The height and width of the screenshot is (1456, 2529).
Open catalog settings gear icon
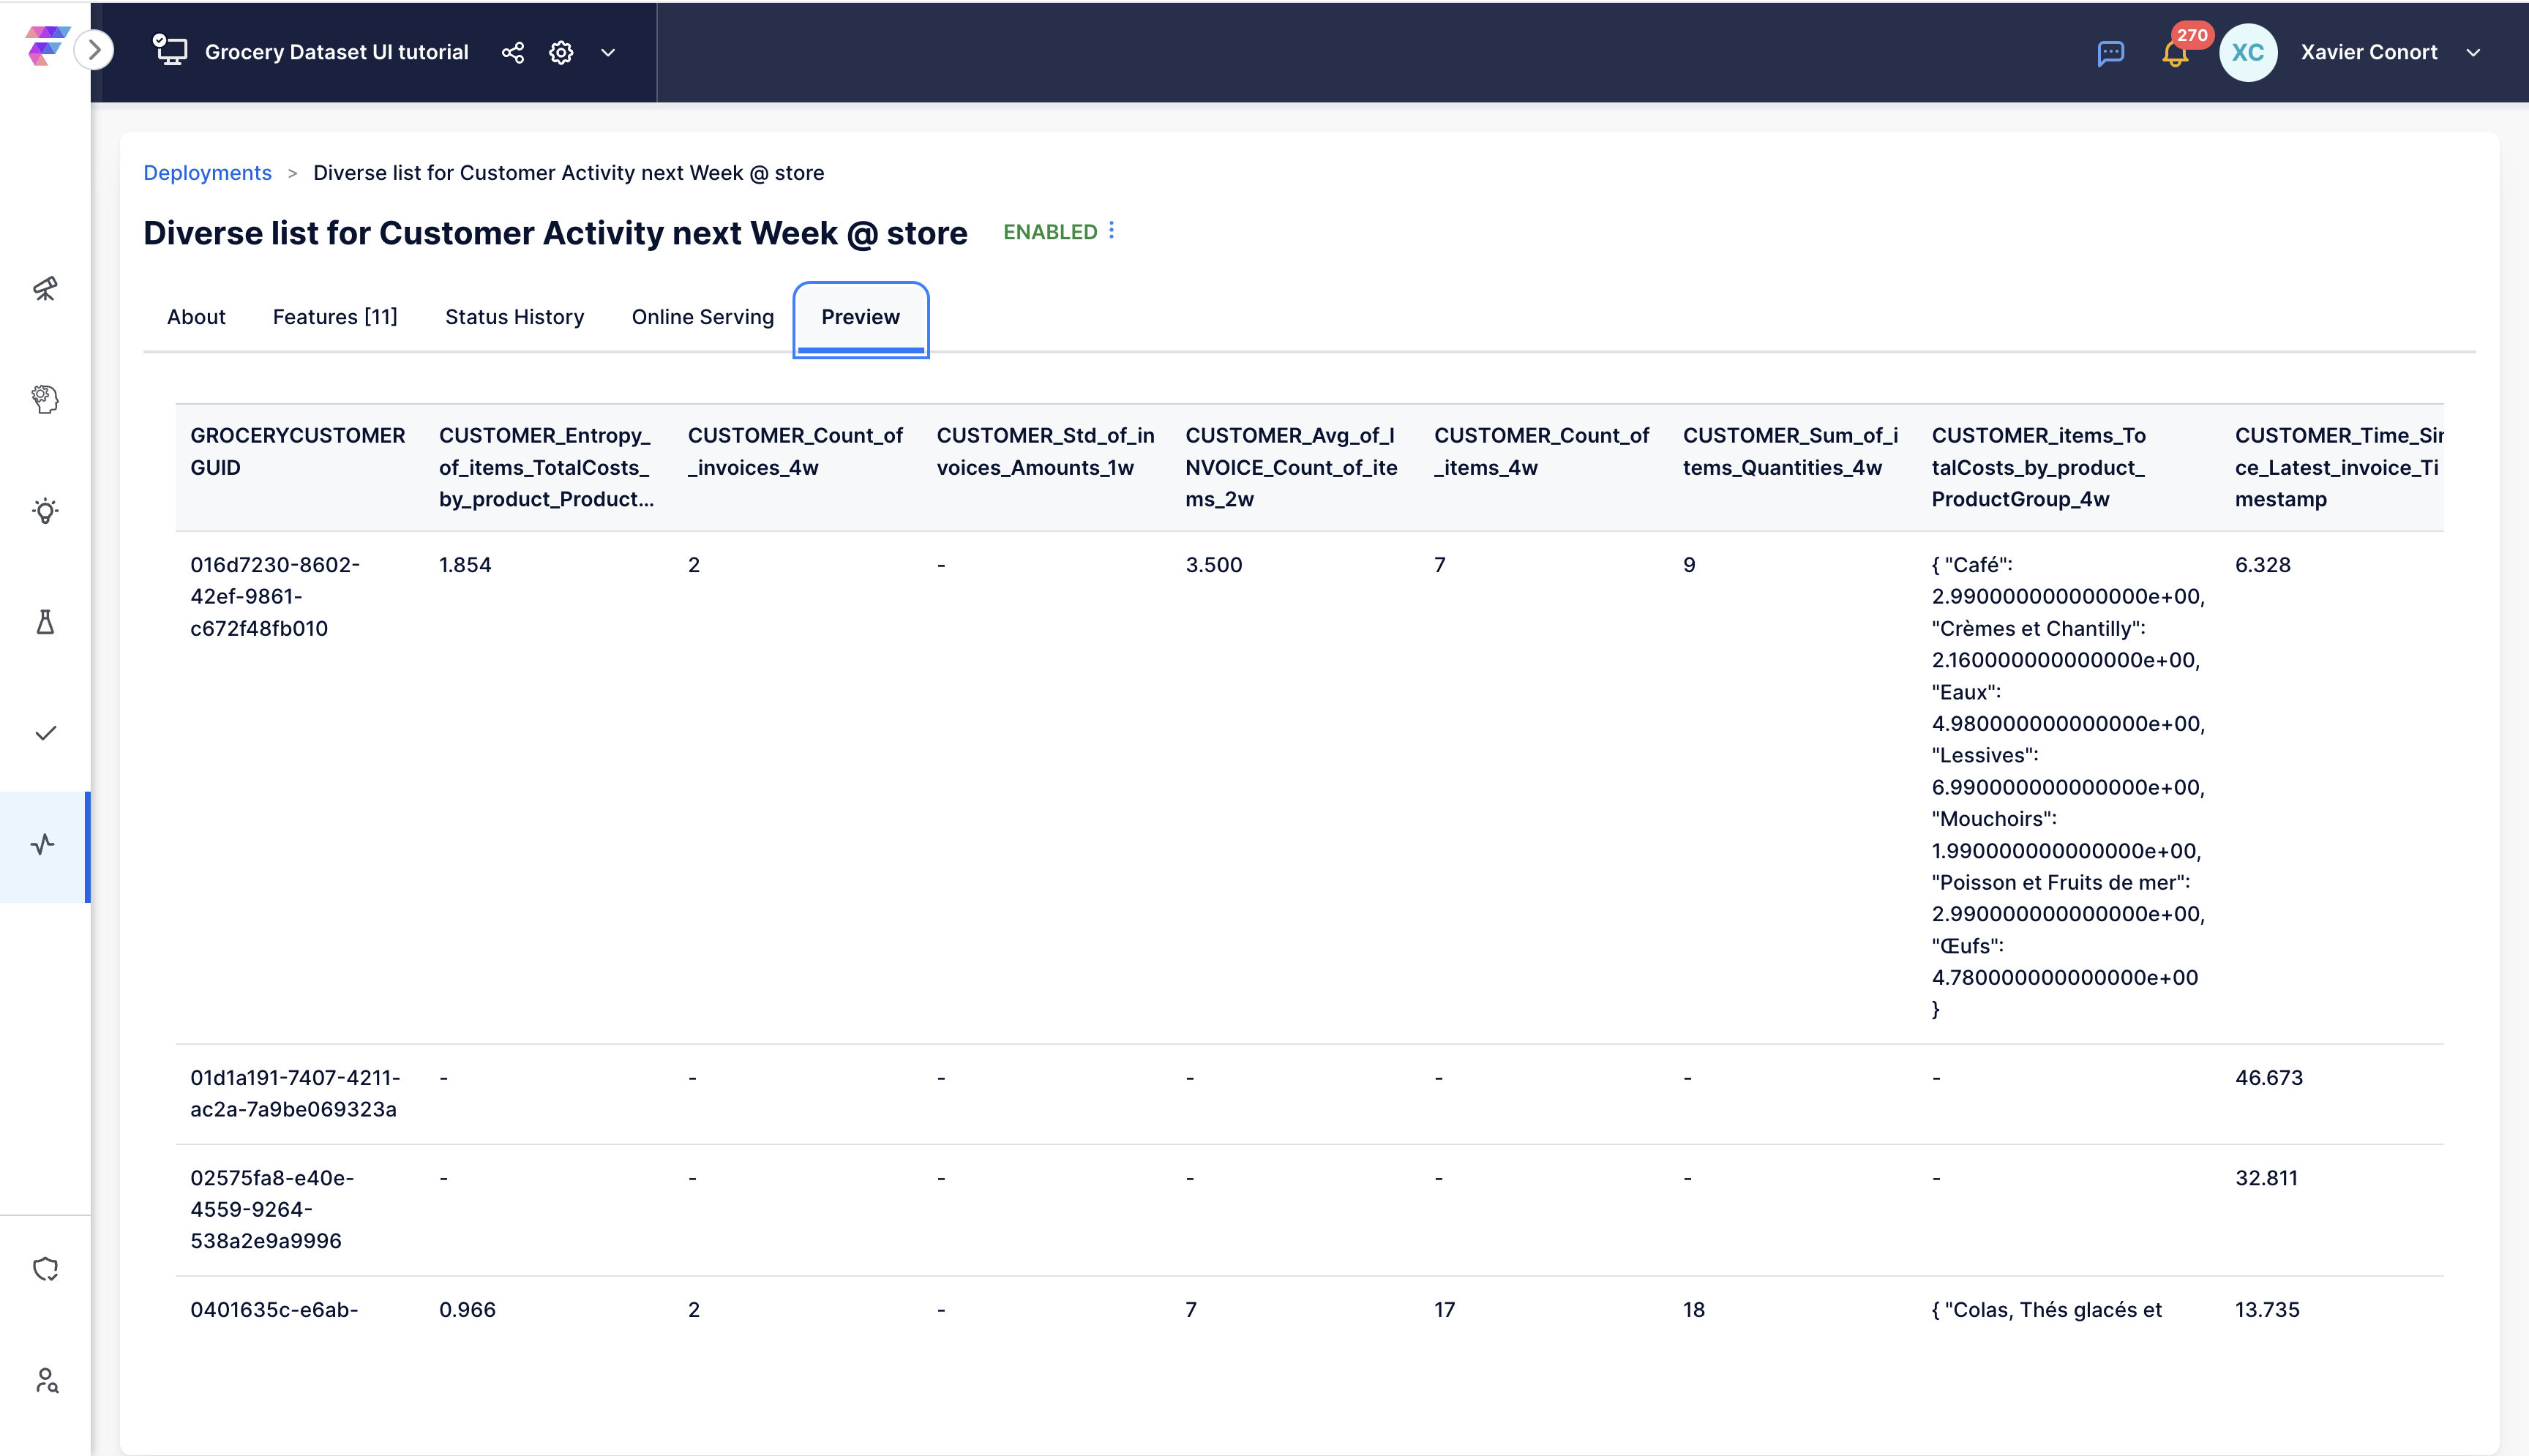point(561,52)
